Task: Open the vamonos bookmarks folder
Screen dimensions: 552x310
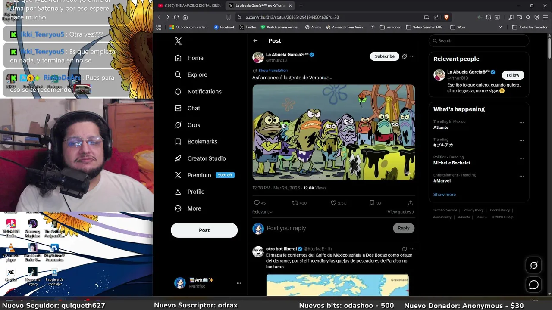Action: [390, 27]
